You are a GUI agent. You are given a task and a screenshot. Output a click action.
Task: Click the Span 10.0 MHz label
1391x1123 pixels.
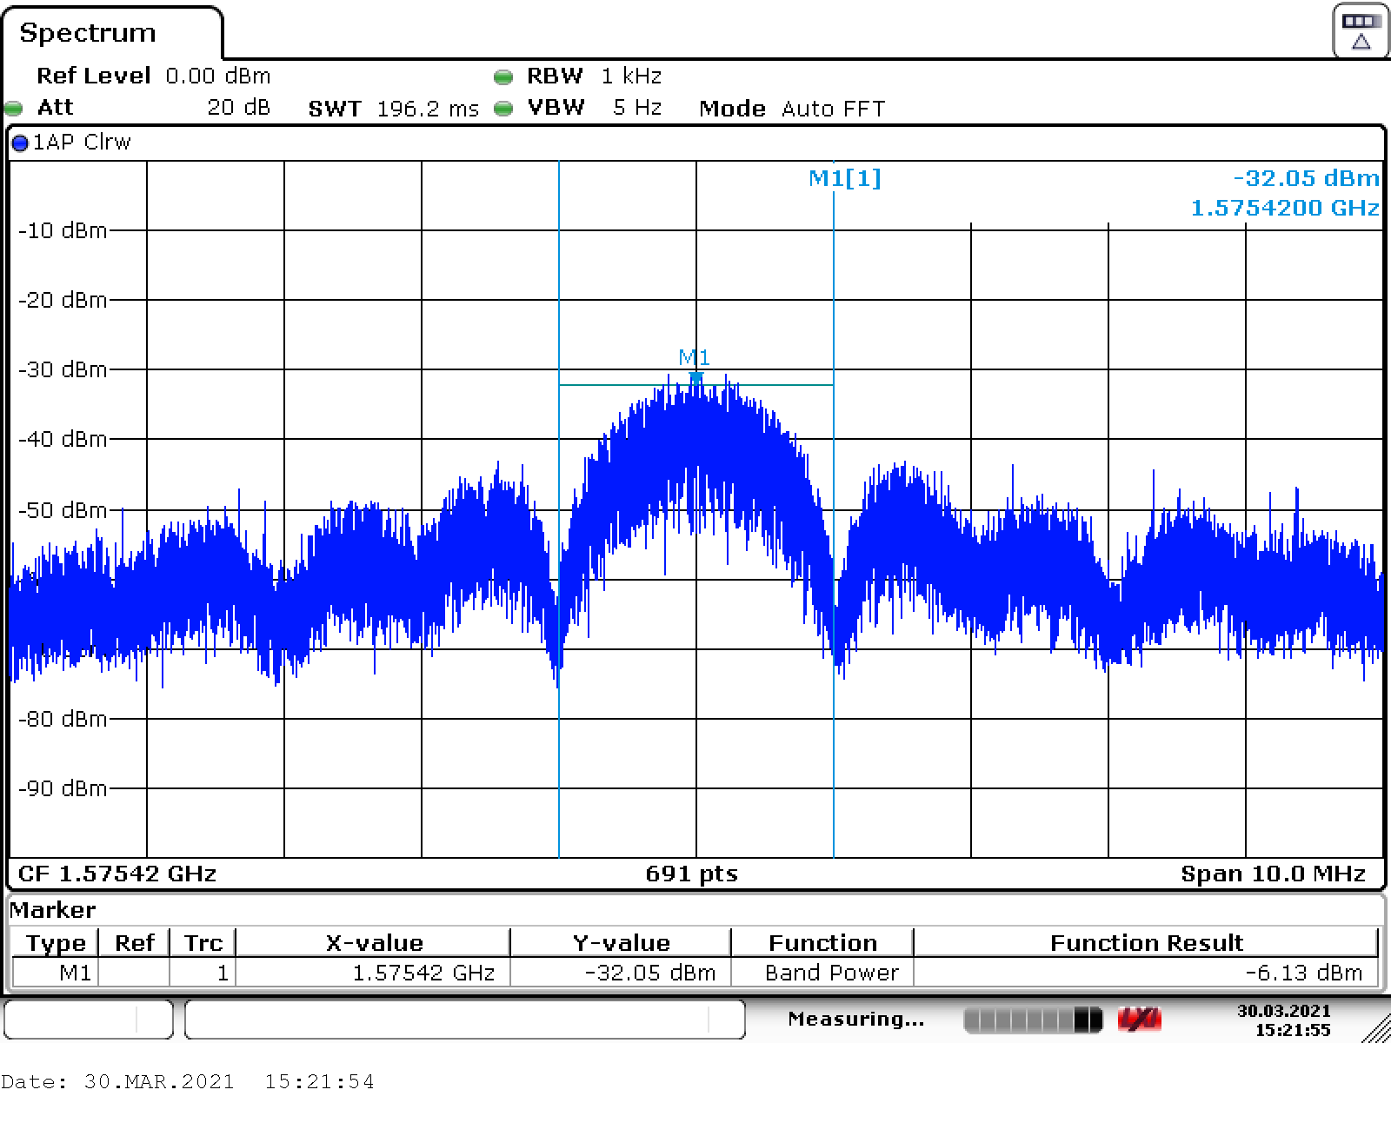[1273, 874]
